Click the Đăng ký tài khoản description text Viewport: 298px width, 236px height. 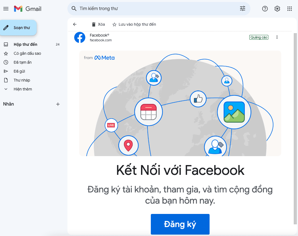(x=180, y=195)
